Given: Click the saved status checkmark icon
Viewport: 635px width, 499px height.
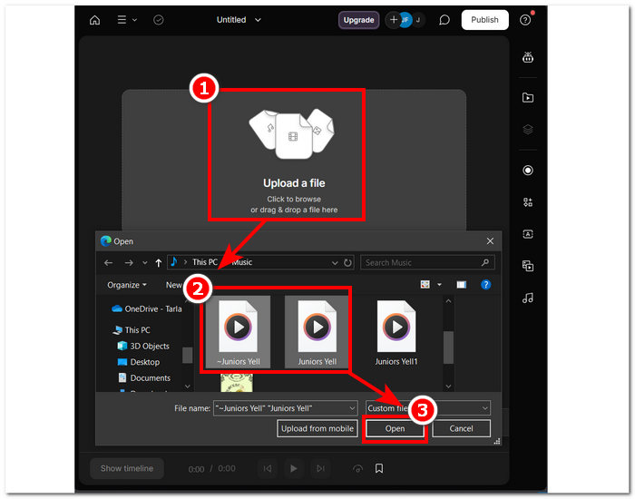Looking at the screenshot, I should click(x=159, y=20).
